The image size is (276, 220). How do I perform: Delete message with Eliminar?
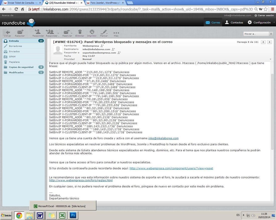click(80, 33)
